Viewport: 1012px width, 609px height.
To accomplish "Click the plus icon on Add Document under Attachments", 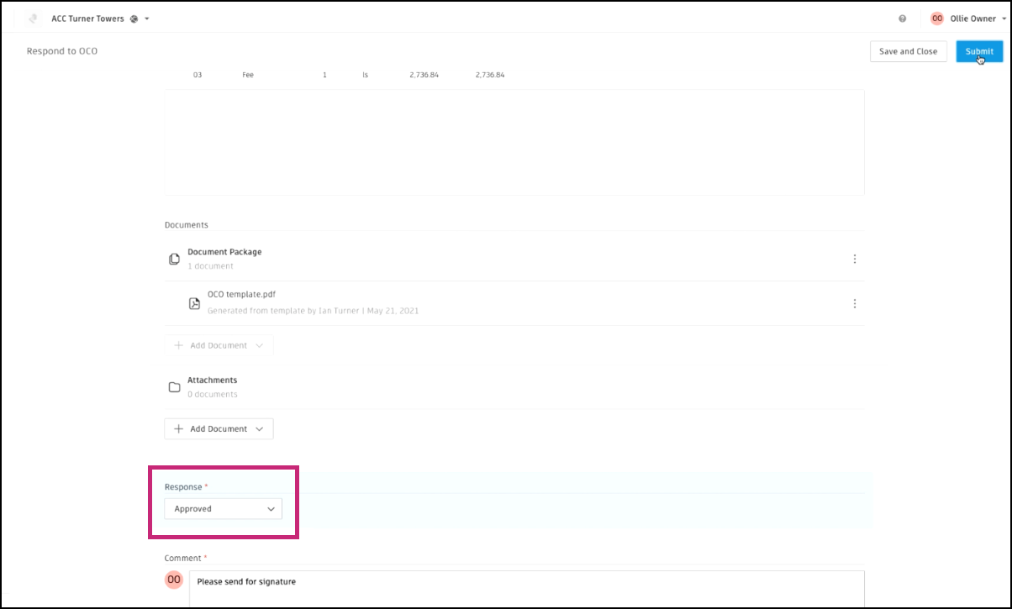I will pos(178,428).
